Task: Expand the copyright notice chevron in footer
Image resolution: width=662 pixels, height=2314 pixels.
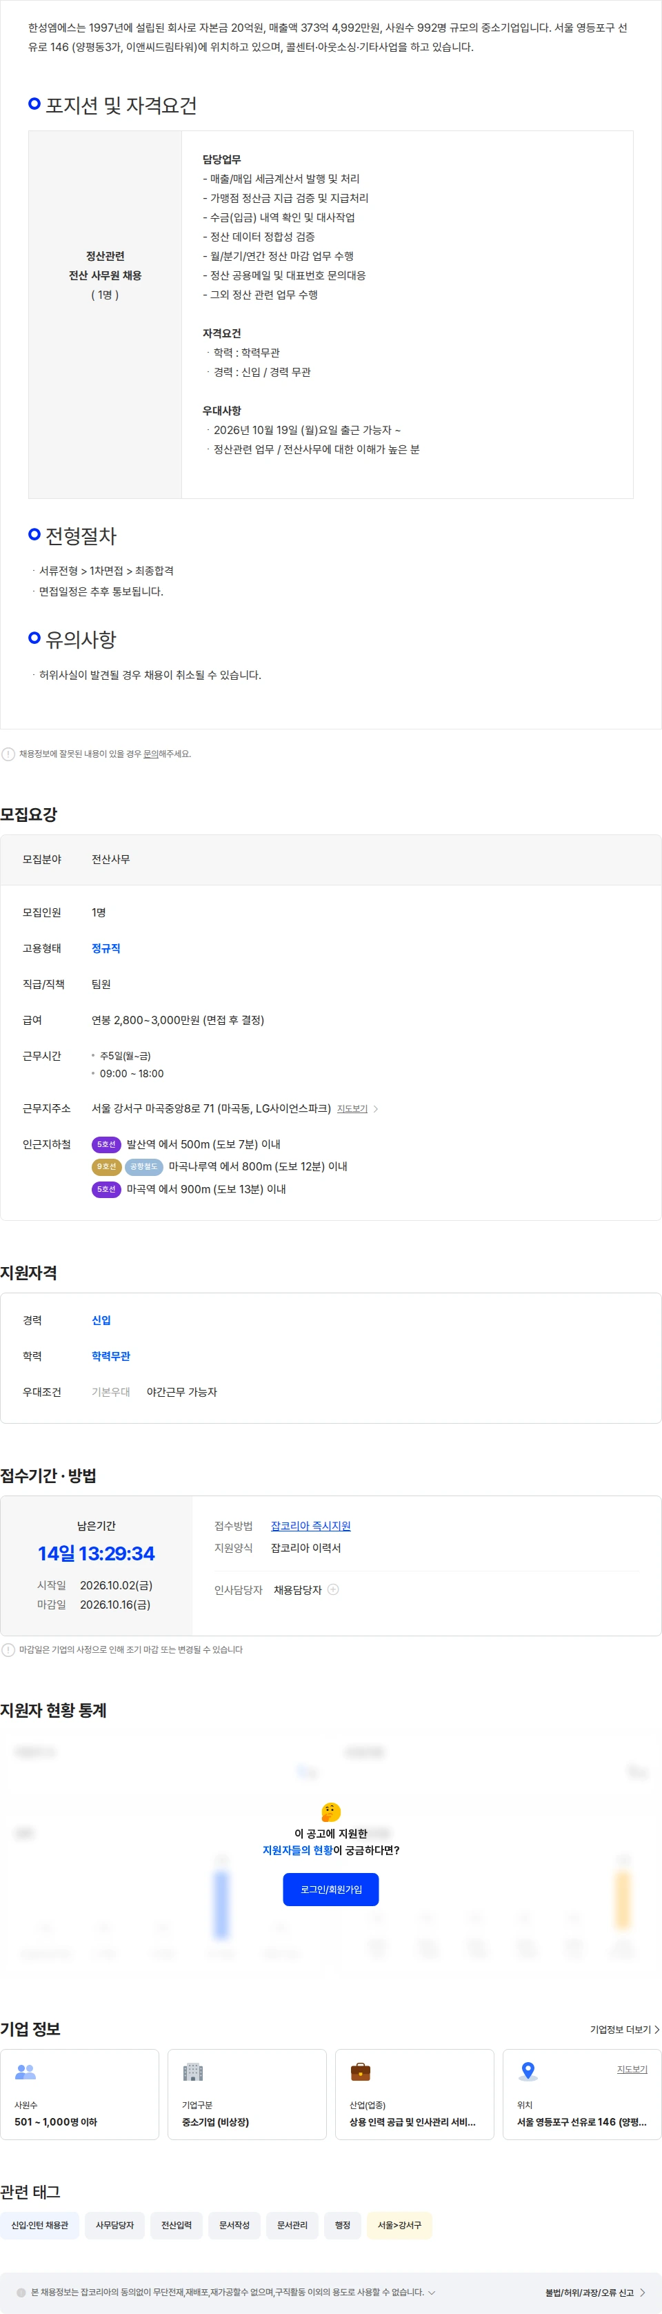Action: click(432, 2291)
